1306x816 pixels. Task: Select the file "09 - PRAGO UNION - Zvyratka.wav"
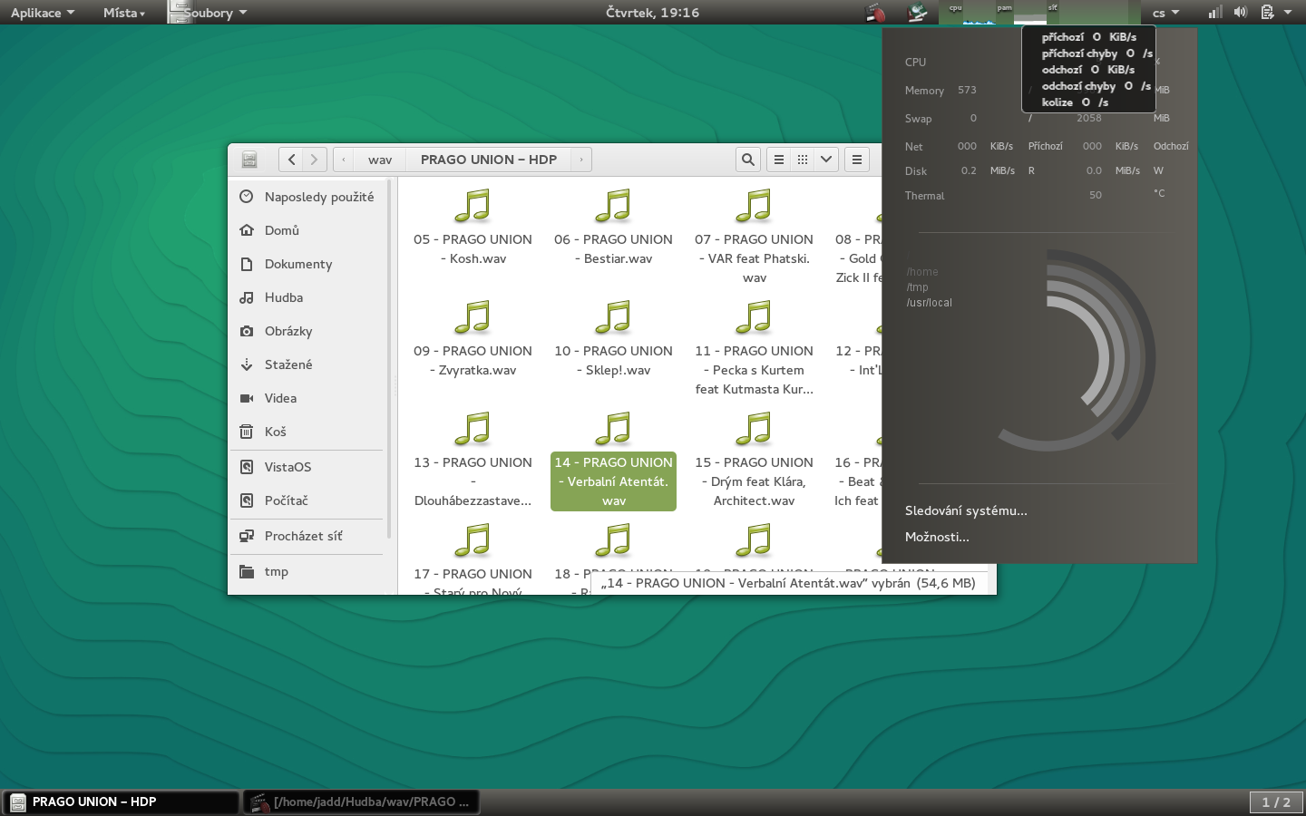tap(473, 338)
